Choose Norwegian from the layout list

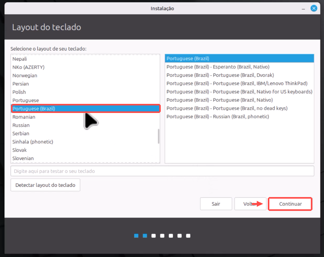[85, 75]
